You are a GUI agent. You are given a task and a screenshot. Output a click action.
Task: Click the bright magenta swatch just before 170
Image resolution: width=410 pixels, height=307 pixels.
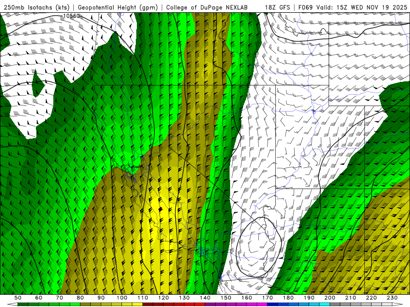[262, 304]
